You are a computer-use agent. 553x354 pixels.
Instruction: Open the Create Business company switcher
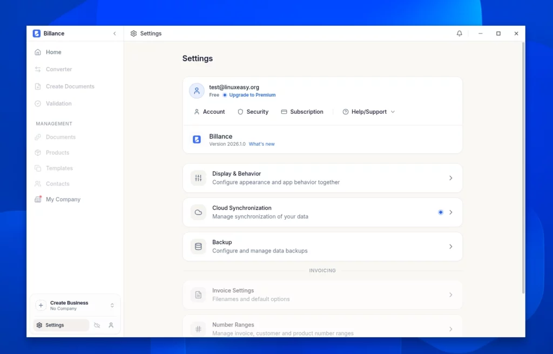coord(75,305)
